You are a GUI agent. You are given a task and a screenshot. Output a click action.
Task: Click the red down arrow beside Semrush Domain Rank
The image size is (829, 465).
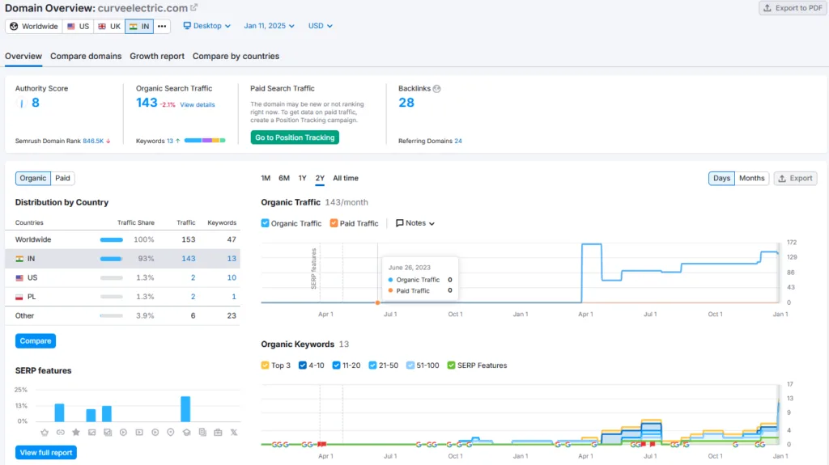tap(108, 141)
